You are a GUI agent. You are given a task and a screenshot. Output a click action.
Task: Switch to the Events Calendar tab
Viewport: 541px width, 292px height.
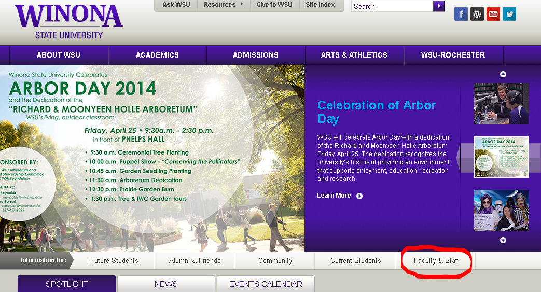pyautogui.click(x=266, y=284)
